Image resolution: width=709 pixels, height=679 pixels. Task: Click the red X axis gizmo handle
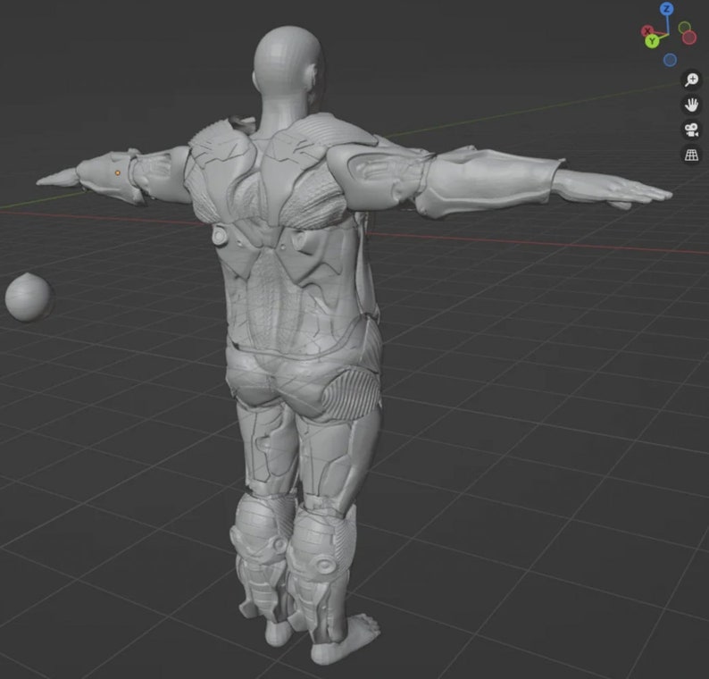[647, 31]
